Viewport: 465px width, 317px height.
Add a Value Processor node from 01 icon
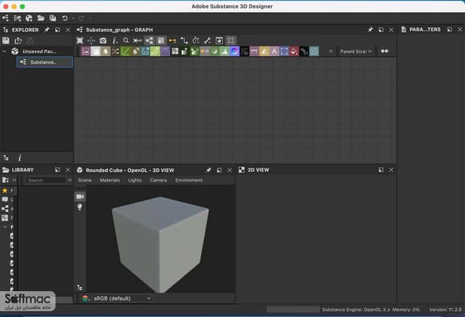click(304, 51)
